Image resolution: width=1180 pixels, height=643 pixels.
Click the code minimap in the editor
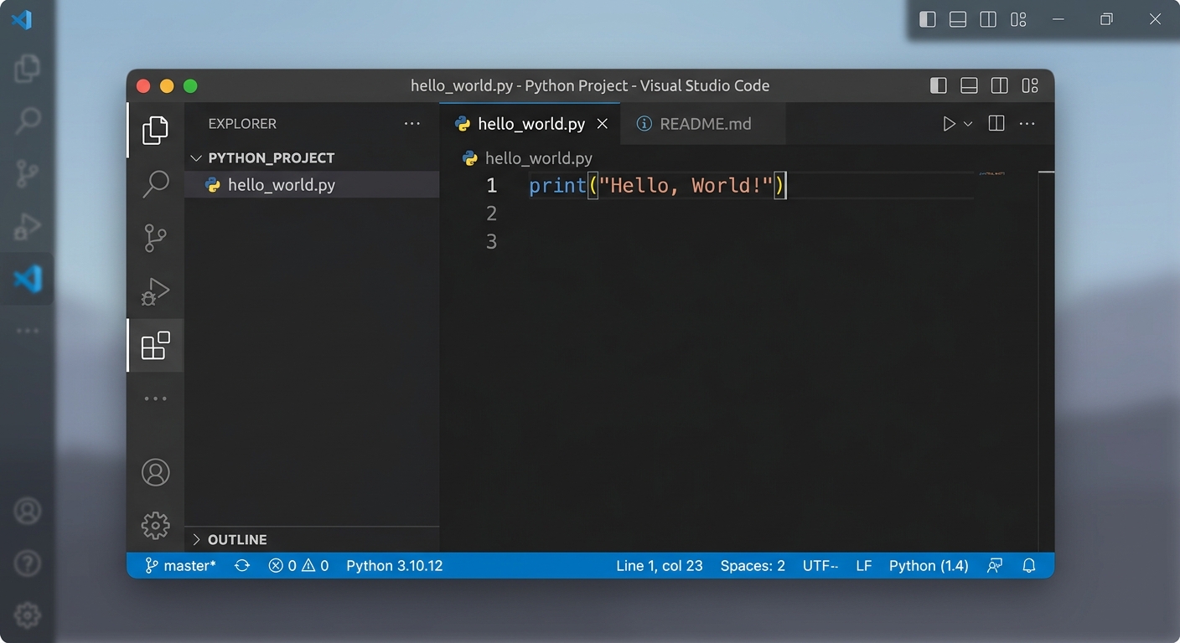coord(992,173)
